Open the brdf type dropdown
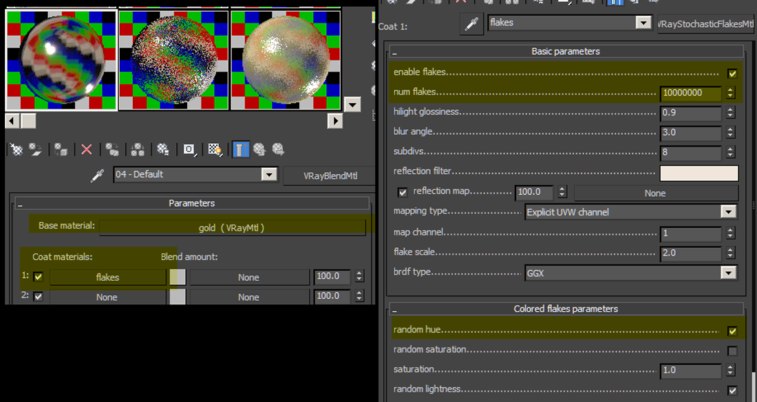 (x=728, y=271)
